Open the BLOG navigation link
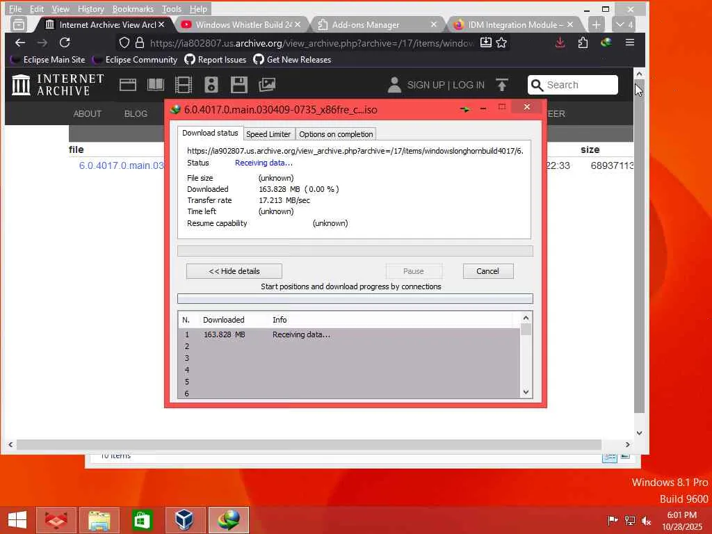712x534 pixels. [136, 113]
